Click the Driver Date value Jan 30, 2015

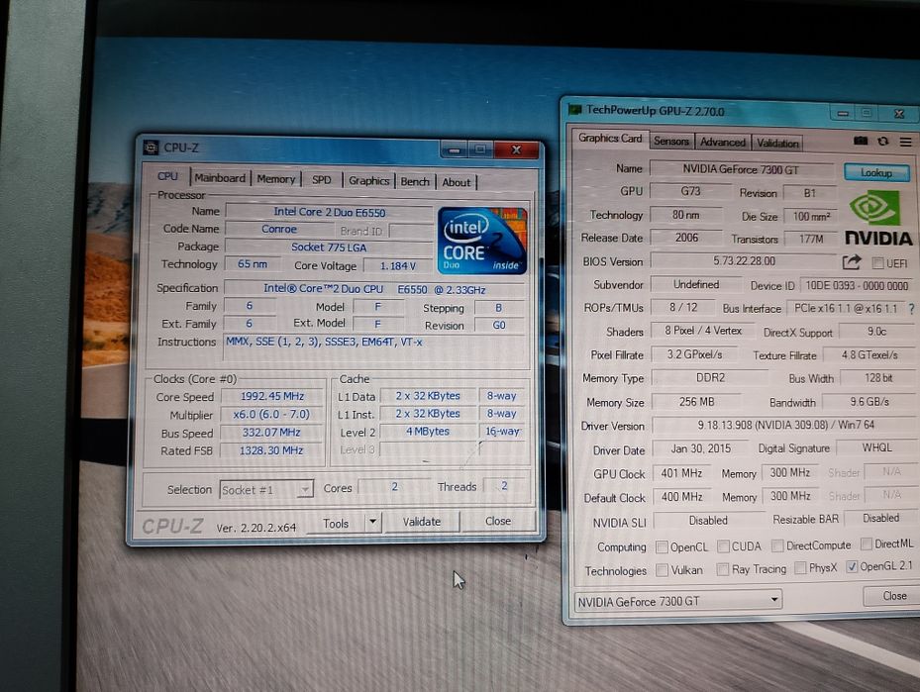700,448
